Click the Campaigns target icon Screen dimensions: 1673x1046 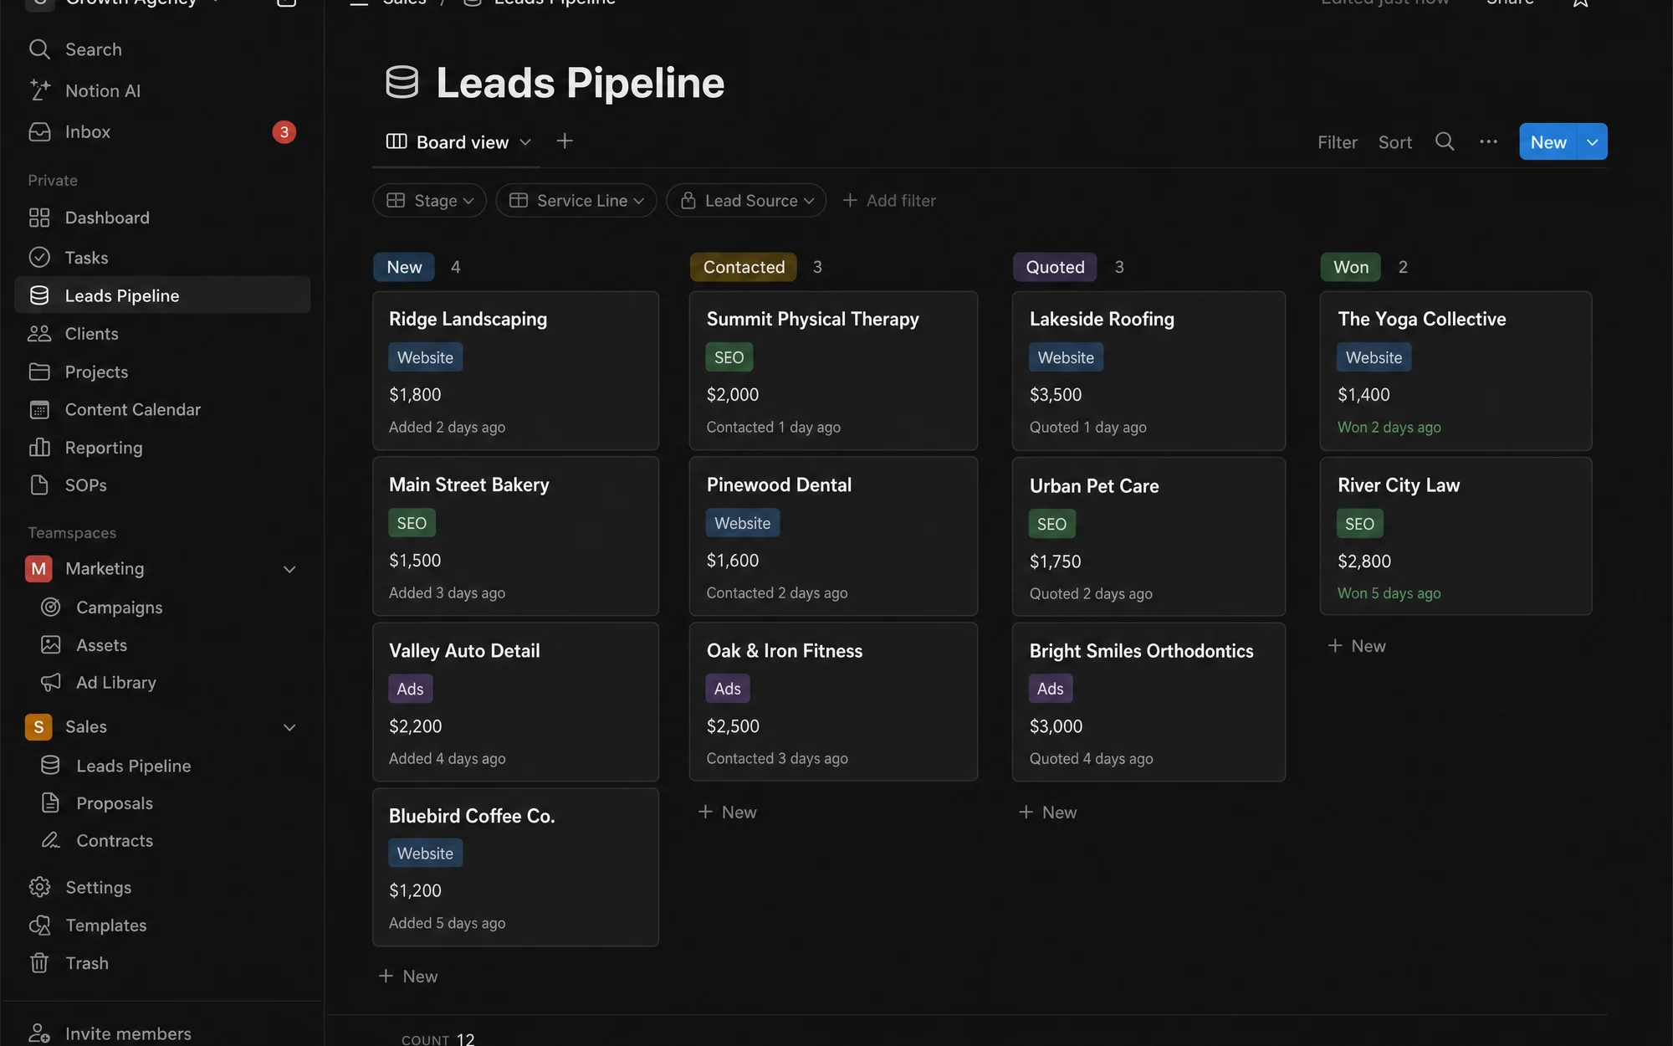(51, 607)
